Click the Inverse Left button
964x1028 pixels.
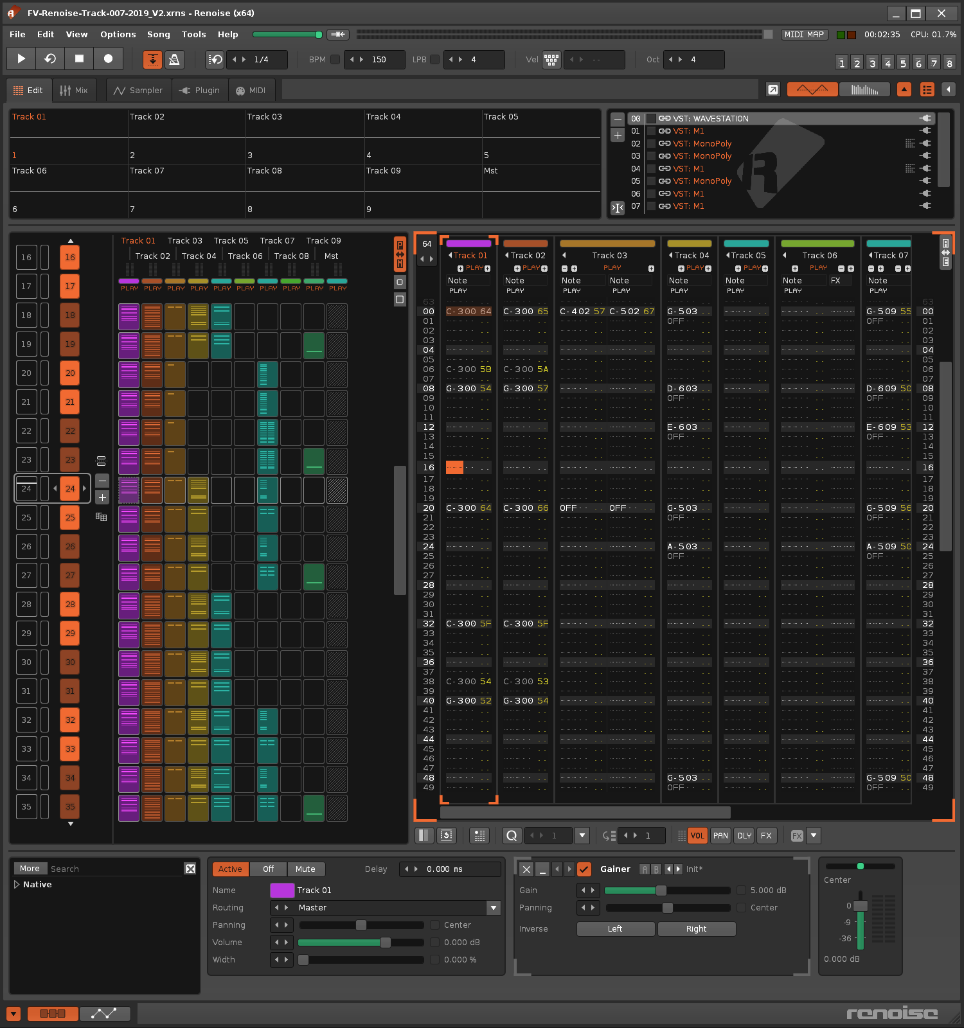pos(616,928)
